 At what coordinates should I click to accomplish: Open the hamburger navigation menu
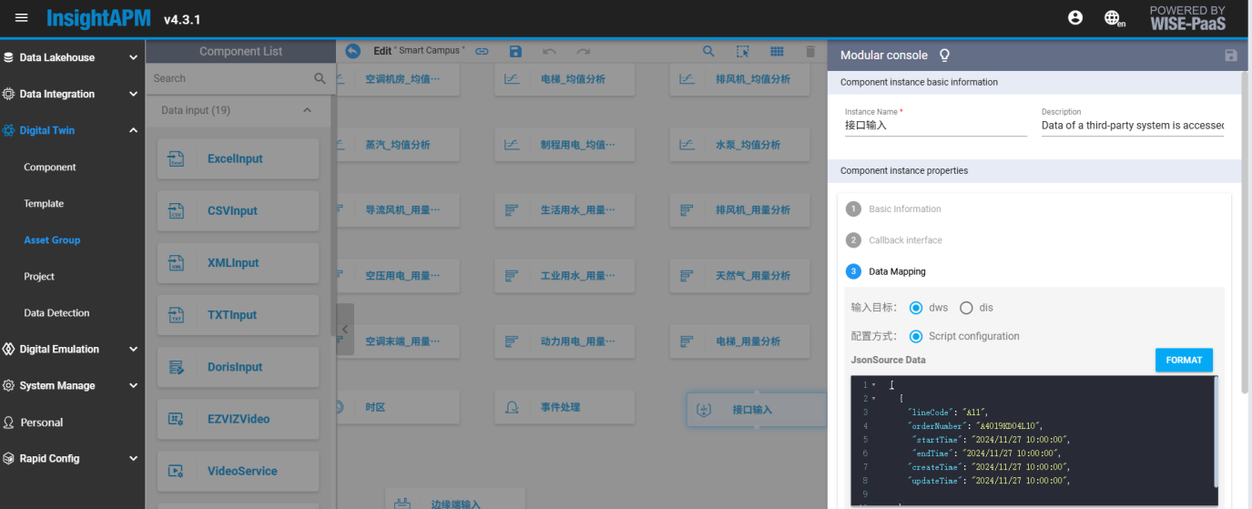pos(22,18)
